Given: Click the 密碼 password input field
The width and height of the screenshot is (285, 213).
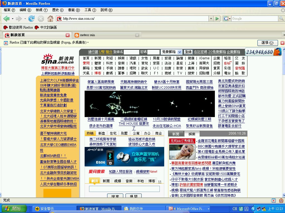Looking at the screenshot, I should click(x=153, y=52).
